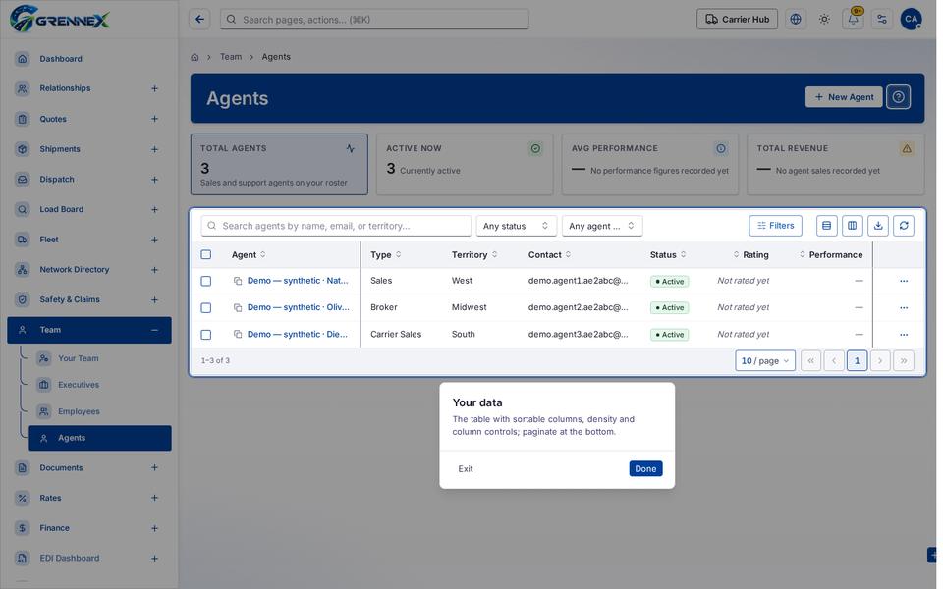Refresh the agents table

click(904, 226)
